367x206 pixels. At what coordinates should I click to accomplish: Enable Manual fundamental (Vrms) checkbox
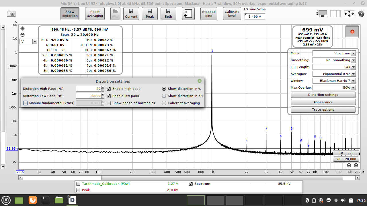pos(26,103)
